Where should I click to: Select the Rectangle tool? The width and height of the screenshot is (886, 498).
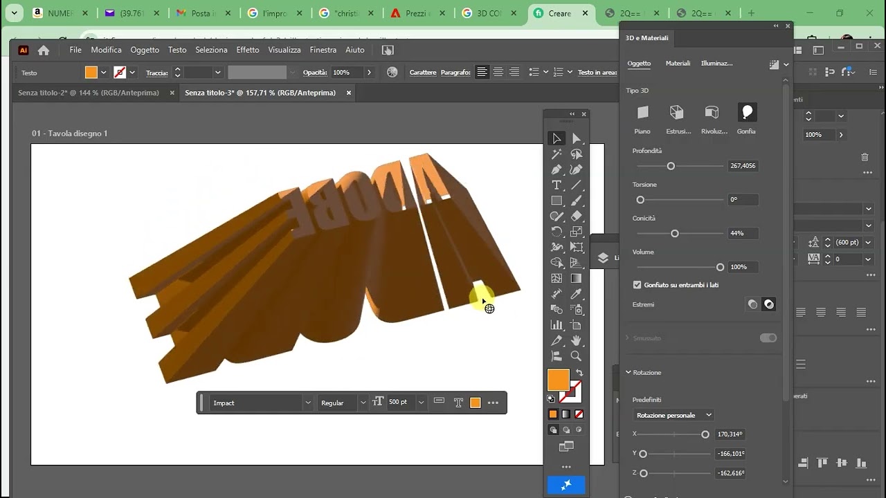(x=557, y=201)
